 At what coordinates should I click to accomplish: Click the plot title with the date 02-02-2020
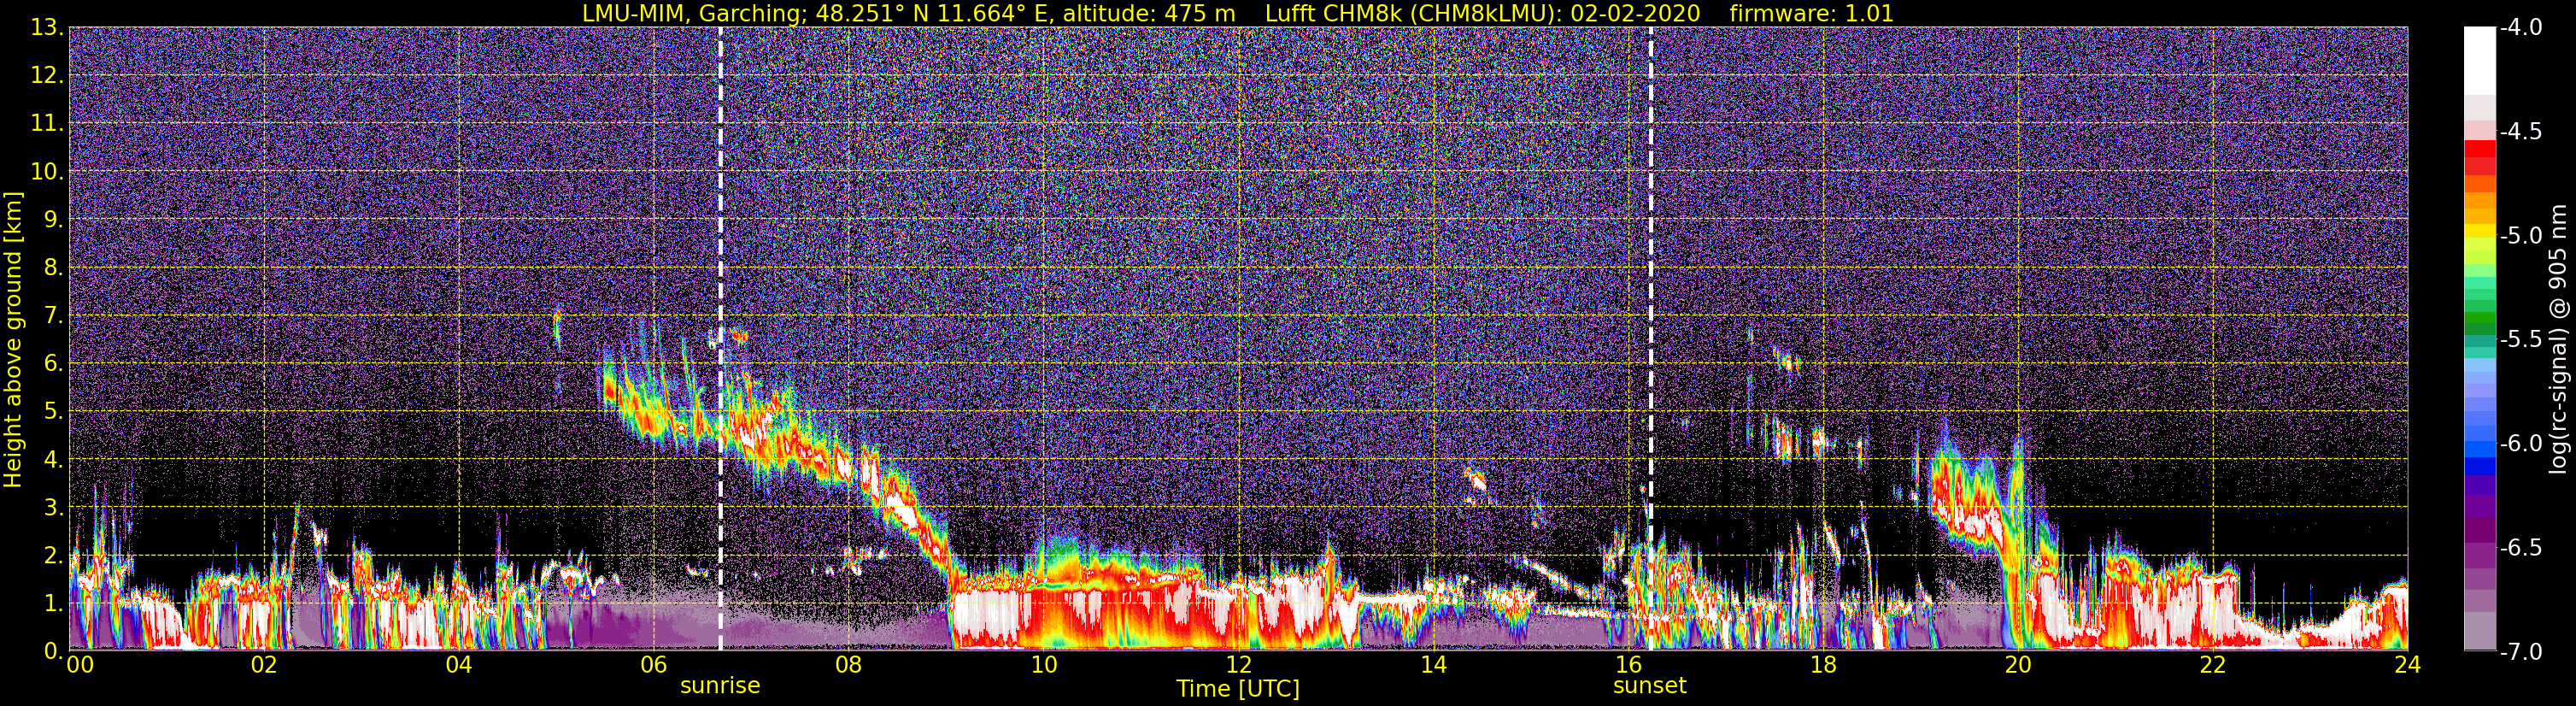pos(1237,13)
